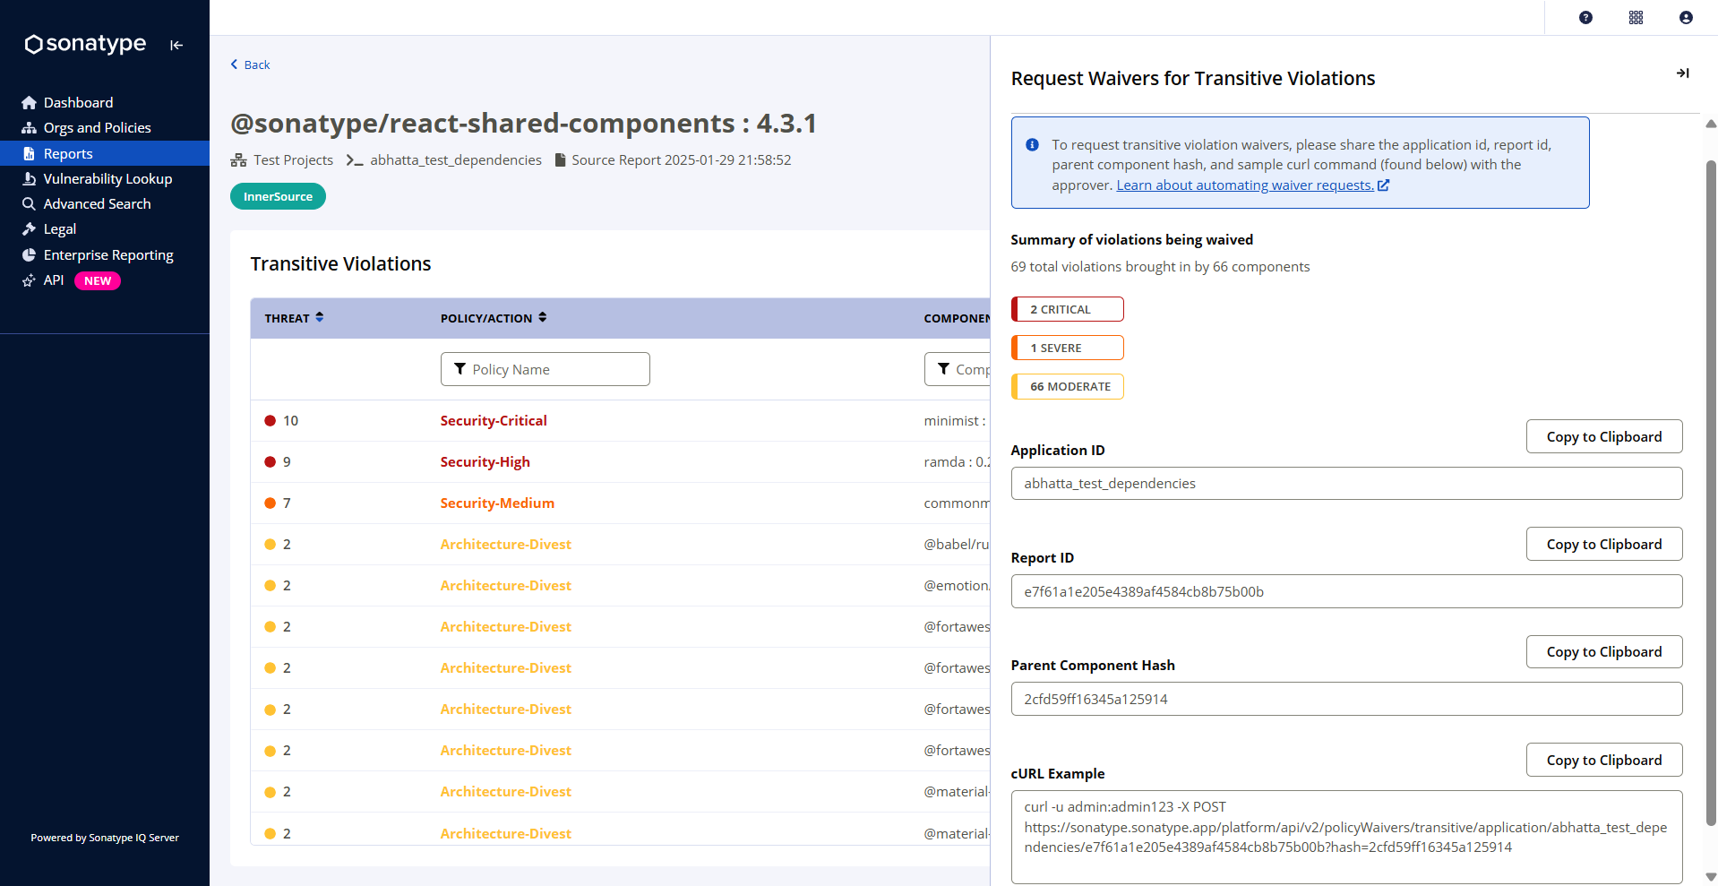Sort by POLICY/ACTION column arrows
Viewport: 1718px width, 886px height.
coord(542,317)
